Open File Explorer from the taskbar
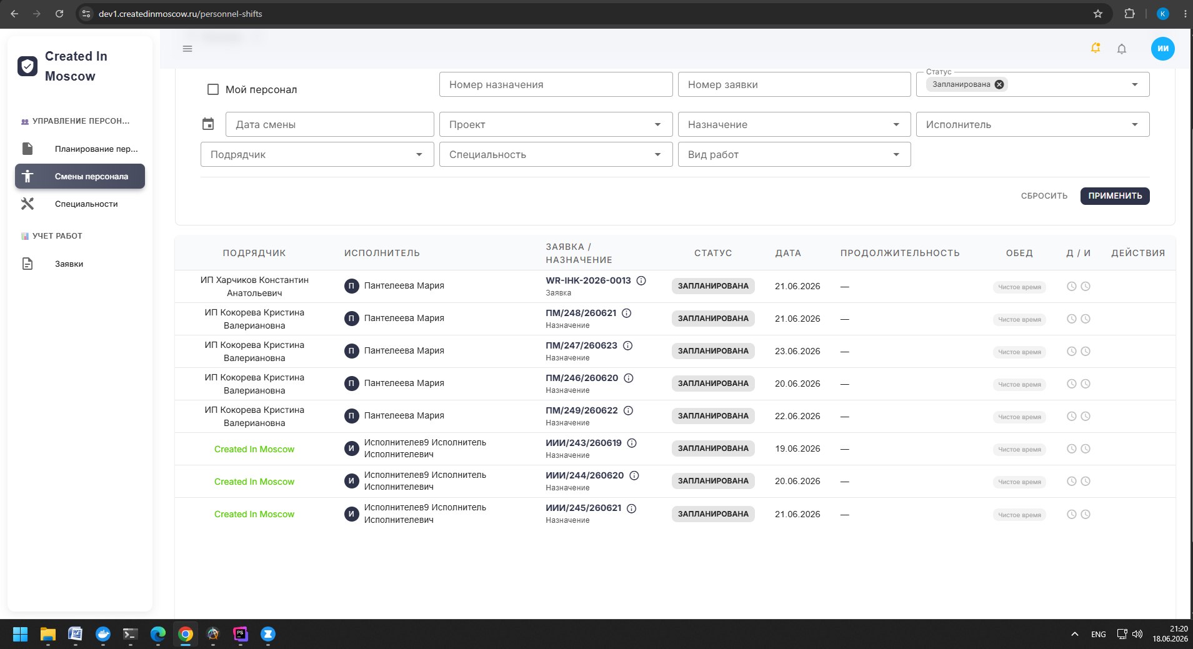Image resolution: width=1193 pixels, height=649 pixels. click(x=48, y=635)
